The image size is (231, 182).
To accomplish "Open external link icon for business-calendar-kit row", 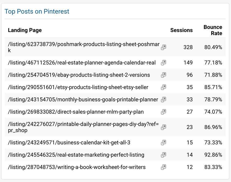I will [x=163, y=143].
